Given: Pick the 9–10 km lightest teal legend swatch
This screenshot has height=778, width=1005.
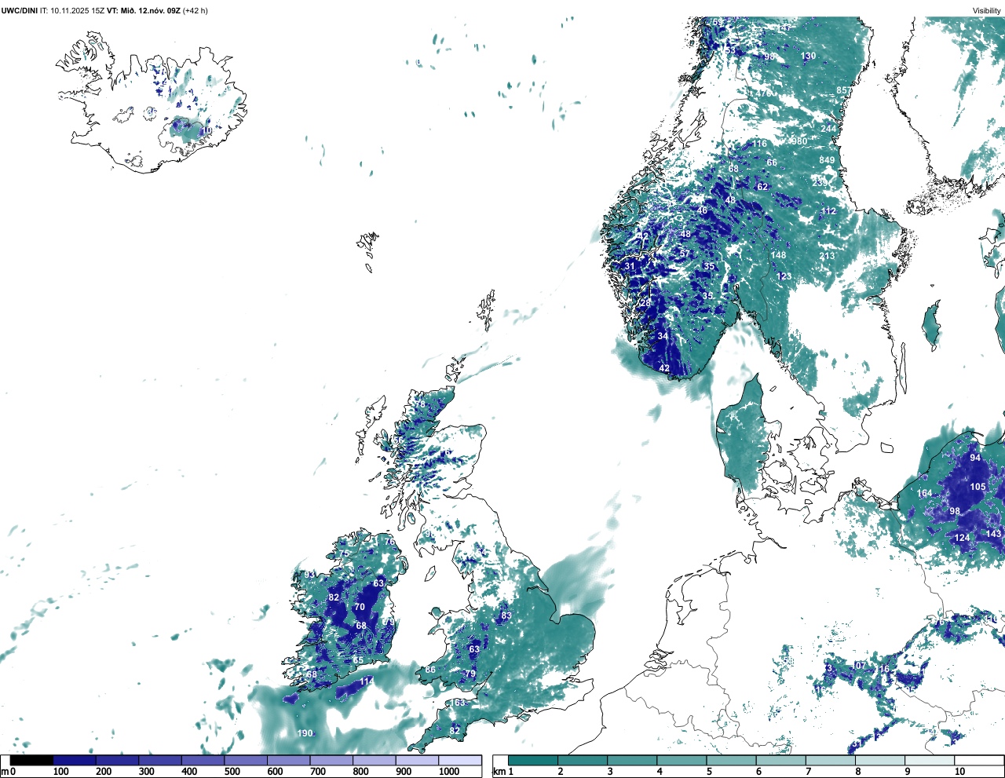Looking at the screenshot, I should coord(930,761).
